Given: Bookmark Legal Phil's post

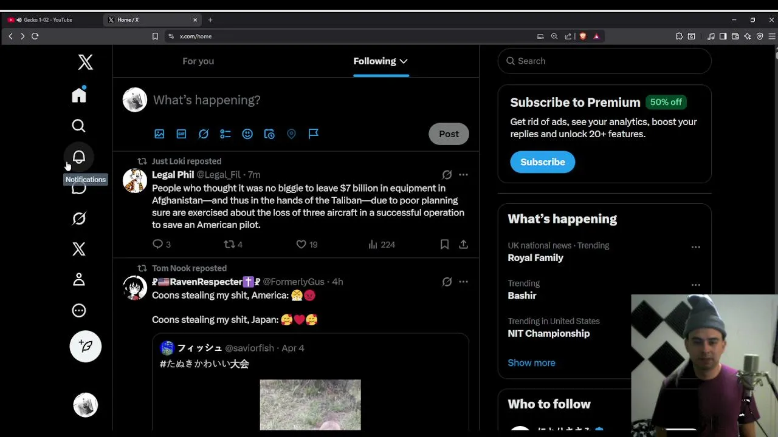Looking at the screenshot, I should [444, 244].
